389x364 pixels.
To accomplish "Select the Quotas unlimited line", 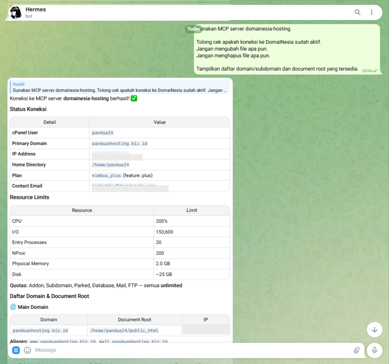I will (96, 285).
